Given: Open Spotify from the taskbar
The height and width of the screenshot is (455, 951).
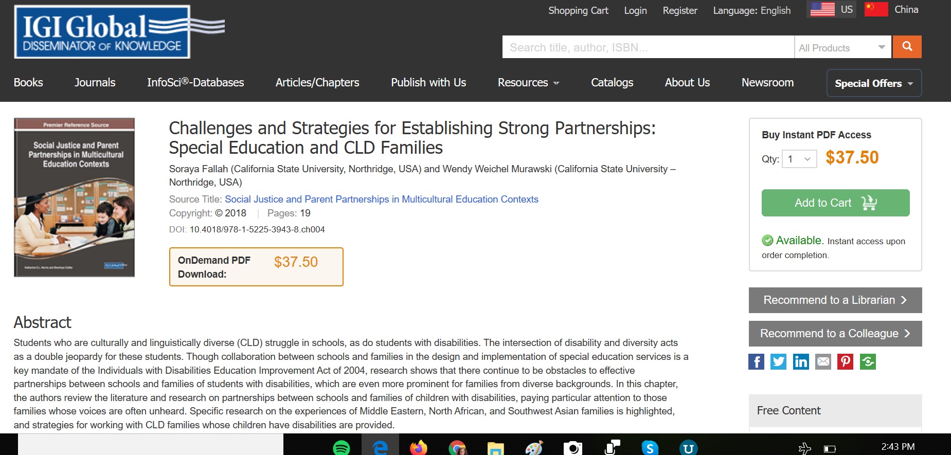Looking at the screenshot, I should pyautogui.click(x=342, y=448).
